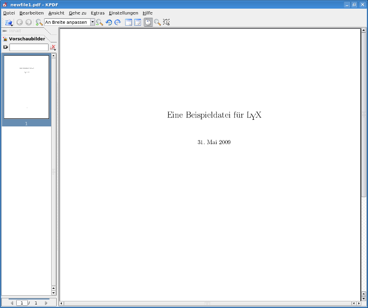Go back with the left arrow toolbar button
368x308 pixels.
(19, 22)
